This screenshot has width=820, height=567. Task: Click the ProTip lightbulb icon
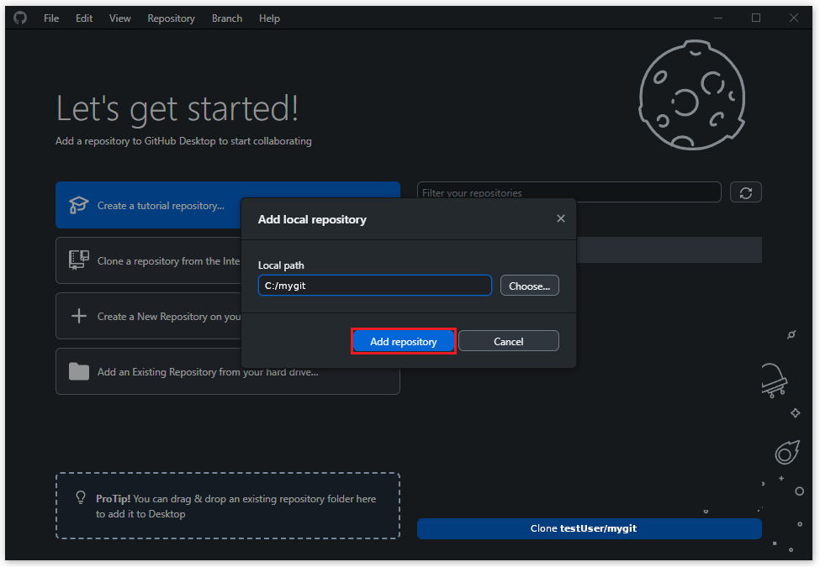point(82,497)
